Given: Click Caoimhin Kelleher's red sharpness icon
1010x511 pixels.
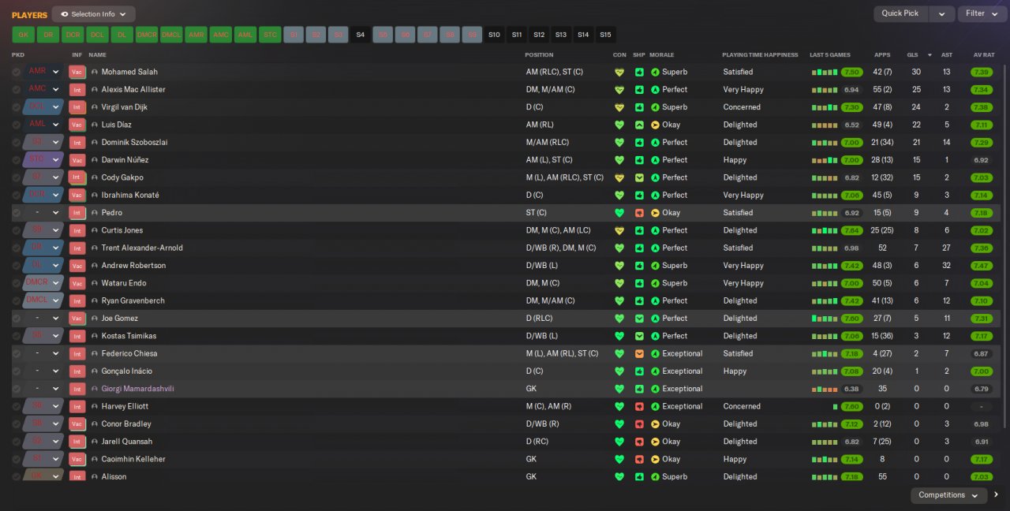Looking at the screenshot, I should click(639, 460).
